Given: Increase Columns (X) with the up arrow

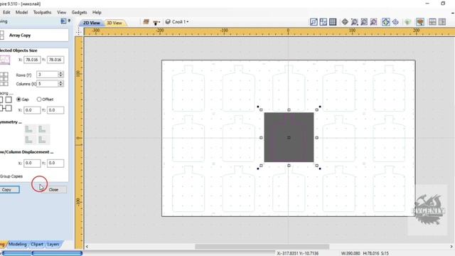Looking at the screenshot, I should pyautogui.click(x=60, y=82).
